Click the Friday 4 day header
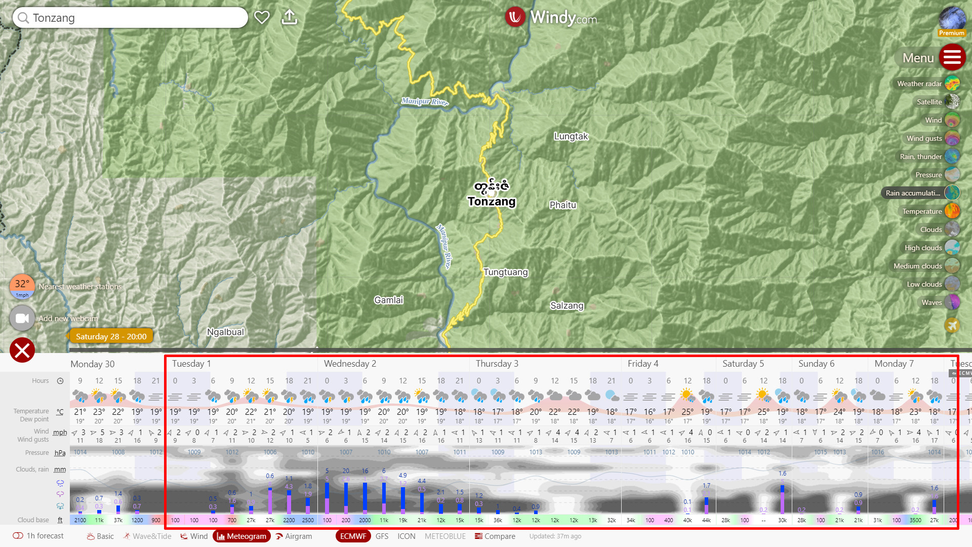The image size is (972, 547). [643, 364]
